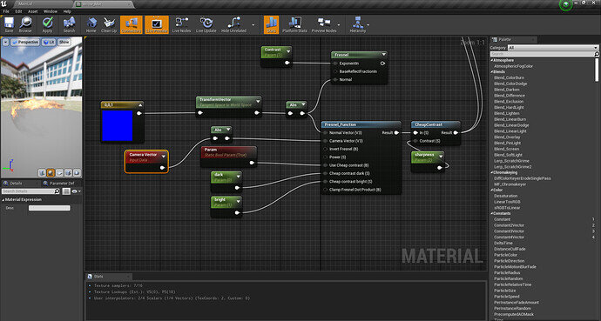Click the Desc text field
The width and height of the screenshot is (601, 321).
coord(50,208)
